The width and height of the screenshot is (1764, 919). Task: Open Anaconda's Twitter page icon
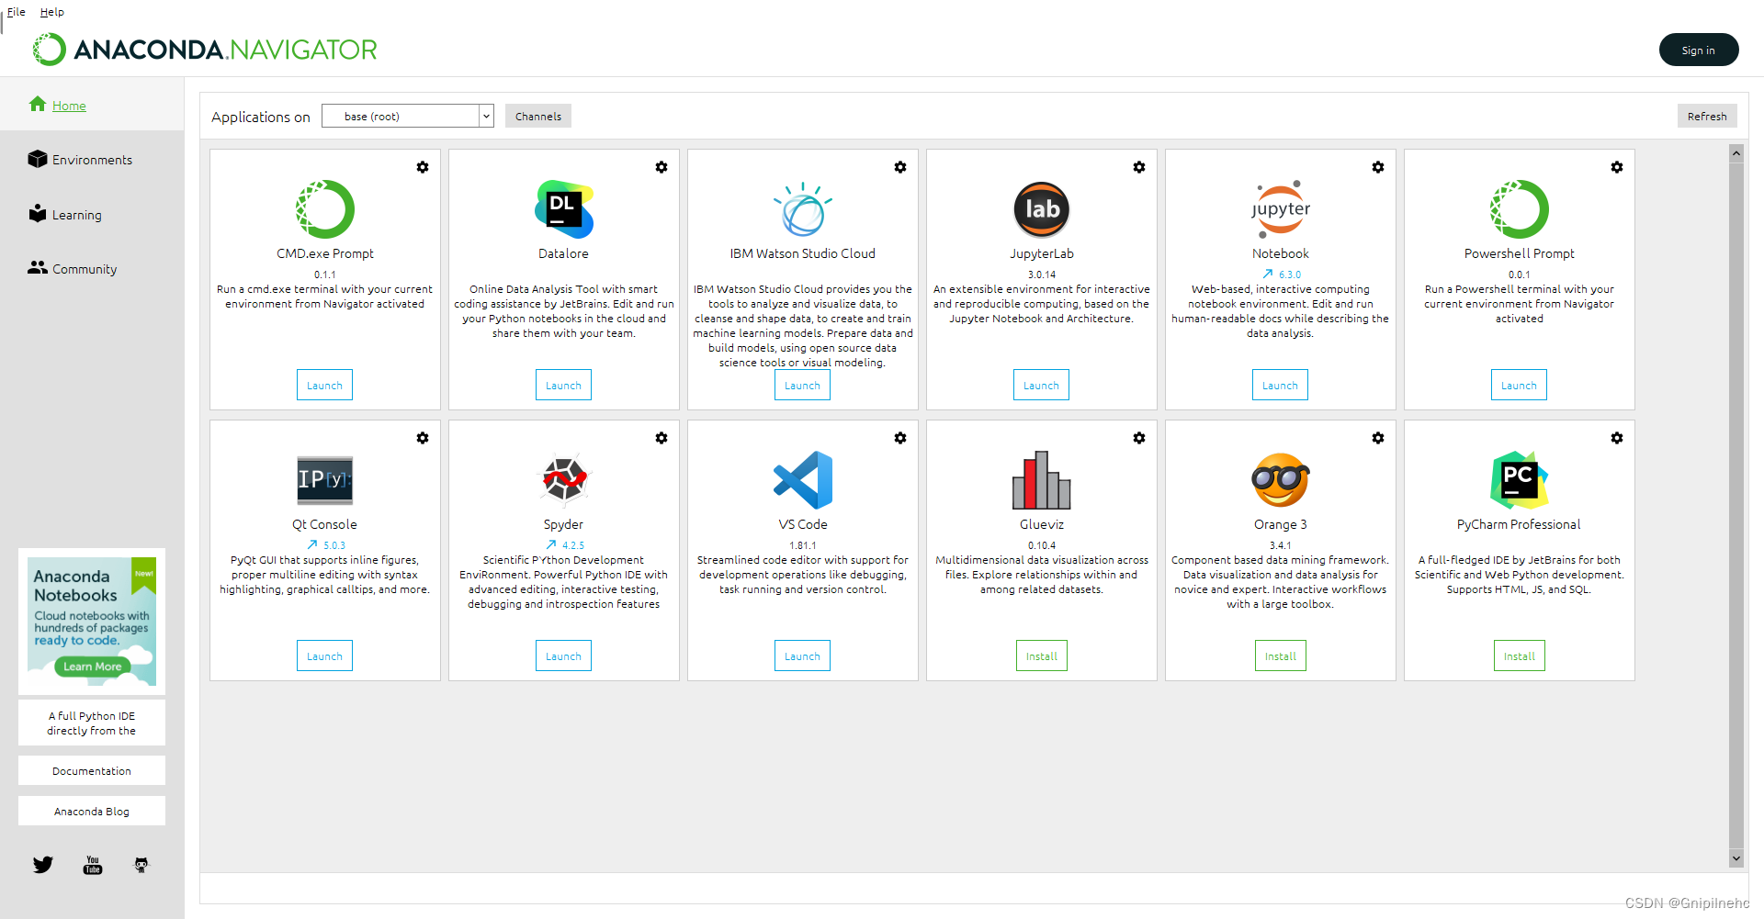coord(43,865)
